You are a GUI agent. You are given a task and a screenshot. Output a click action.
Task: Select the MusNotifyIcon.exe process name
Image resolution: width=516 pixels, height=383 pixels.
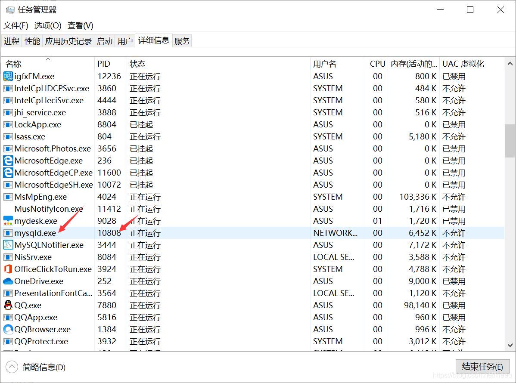[x=49, y=209]
